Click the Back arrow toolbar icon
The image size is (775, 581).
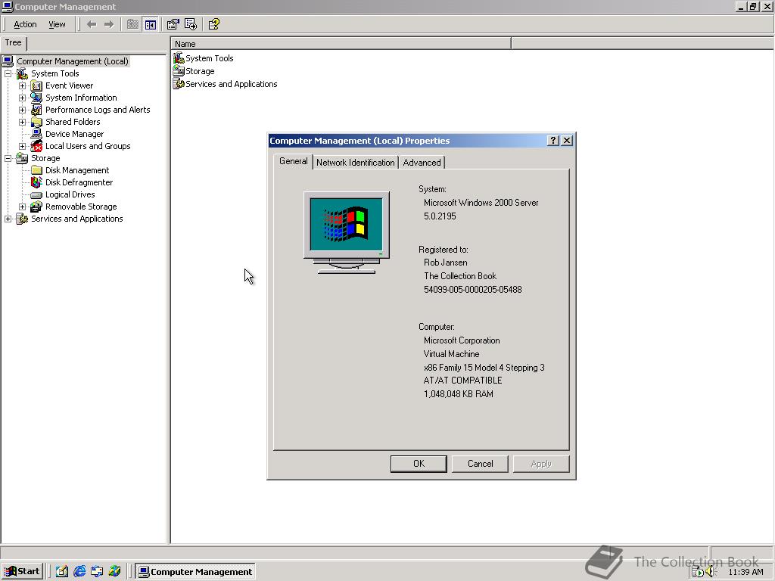(x=92, y=24)
